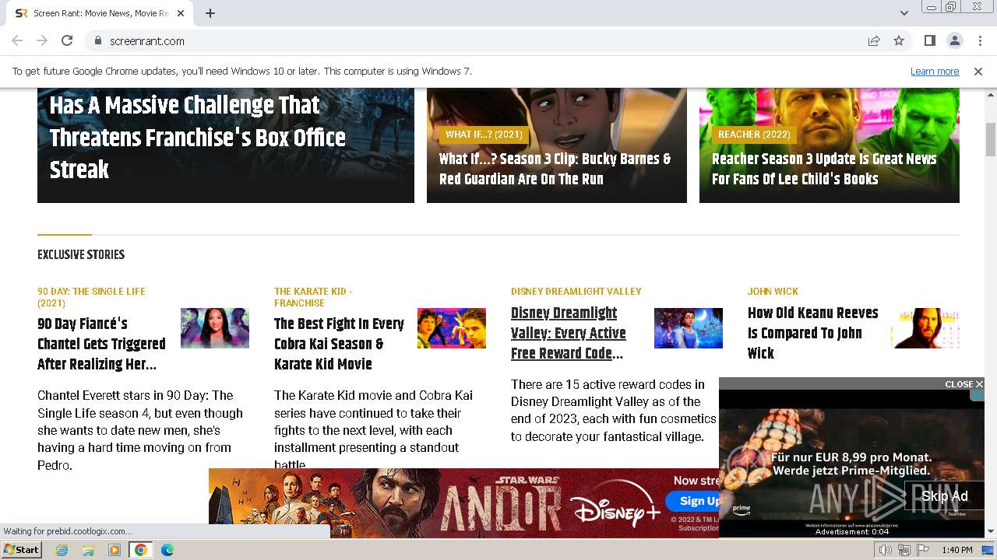The width and height of the screenshot is (997, 560).
Task: Click the vertical page scrollbar thumb
Action: [x=991, y=140]
